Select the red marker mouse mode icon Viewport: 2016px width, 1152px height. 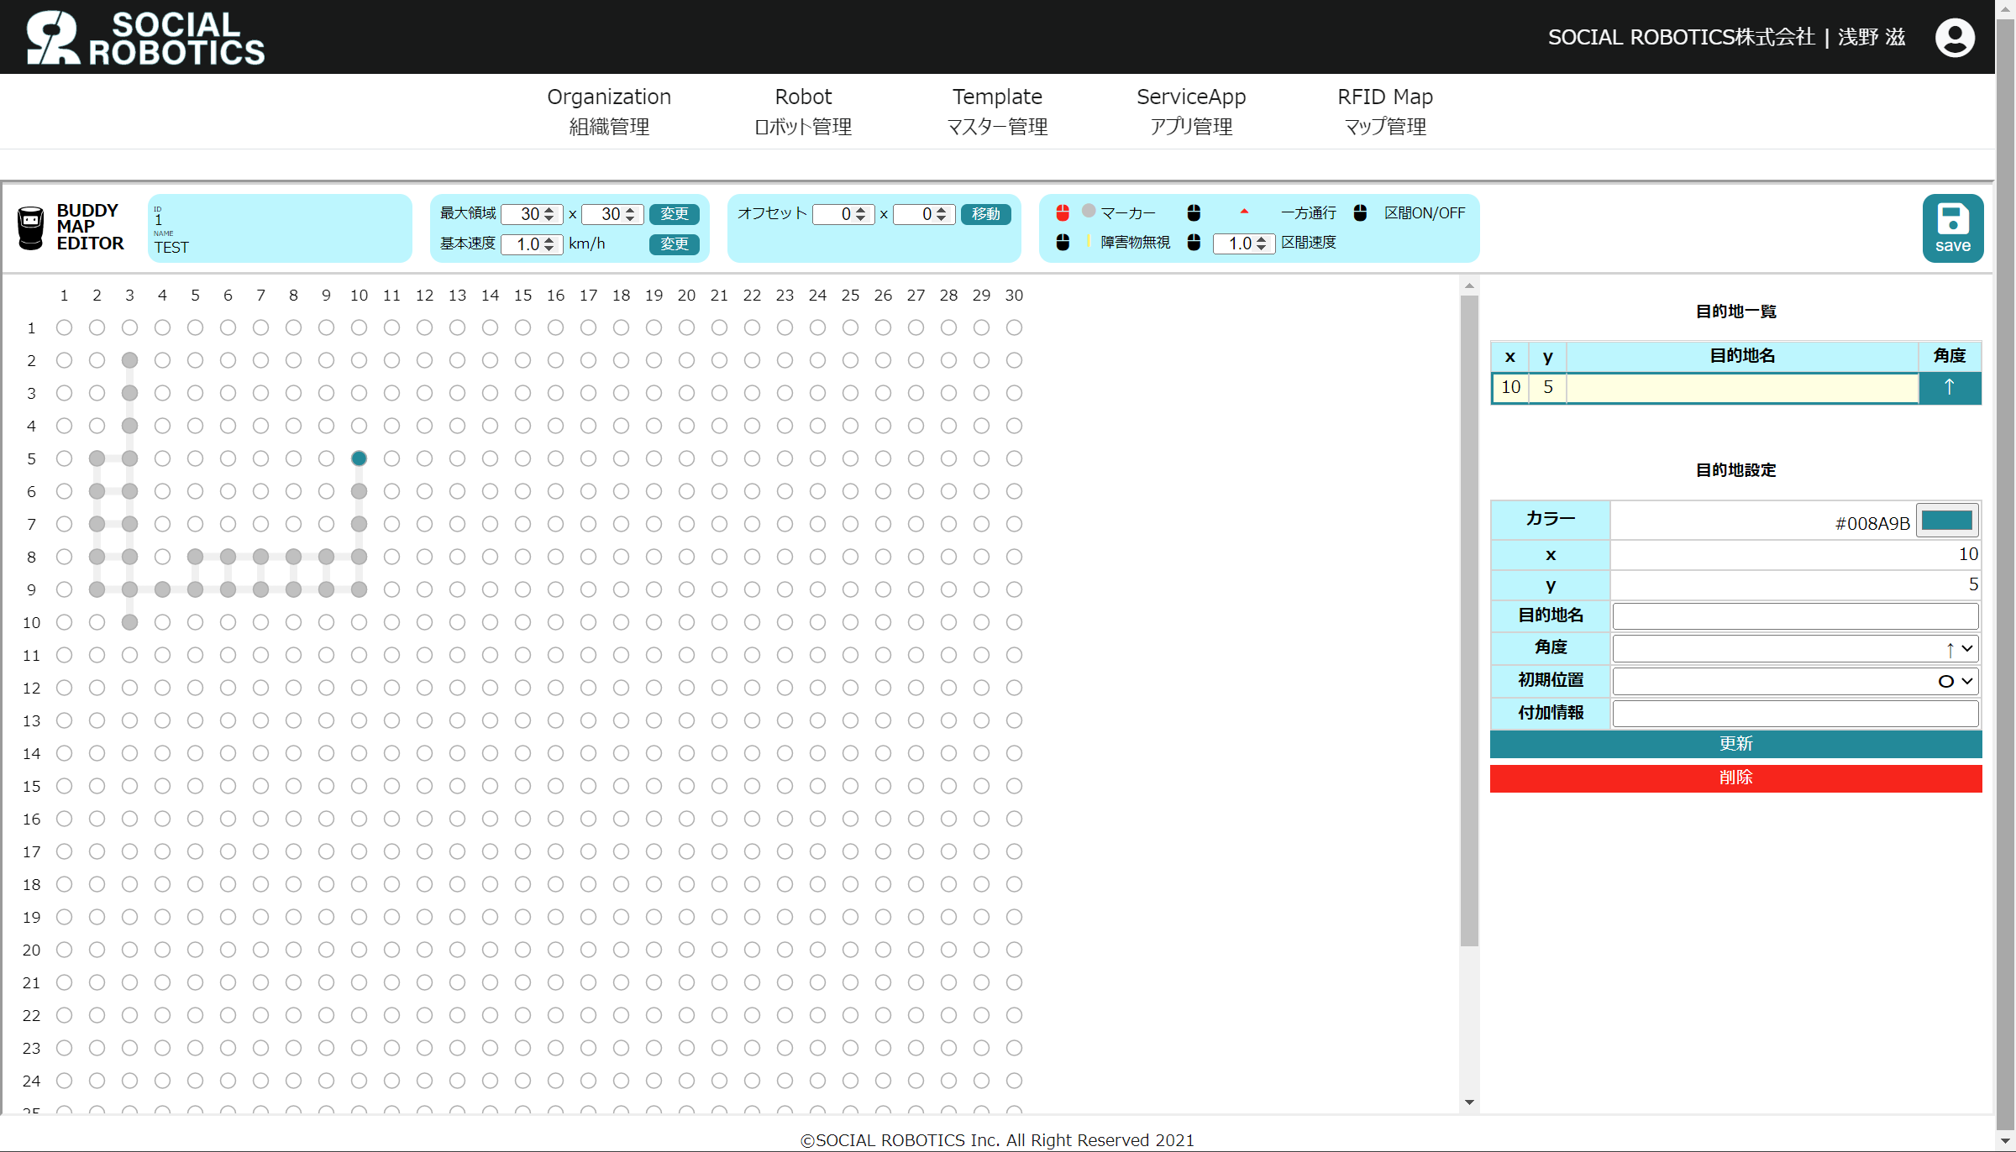(x=1063, y=212)
